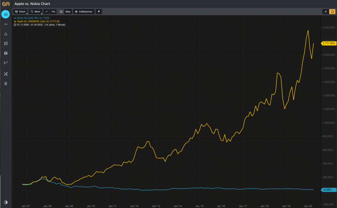Select the horizontal line drawing tool
Viewport: 337px width, 208px height.
(5, 24)
